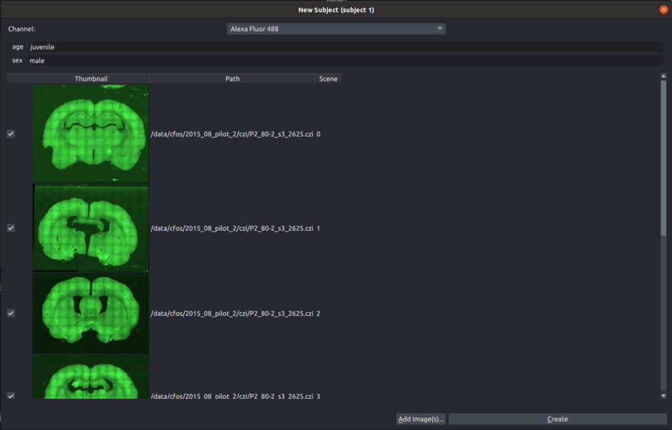Click the Channel dropdown arrow icon
The width and height of the screenshot is (672, 430).
[440, 28]
